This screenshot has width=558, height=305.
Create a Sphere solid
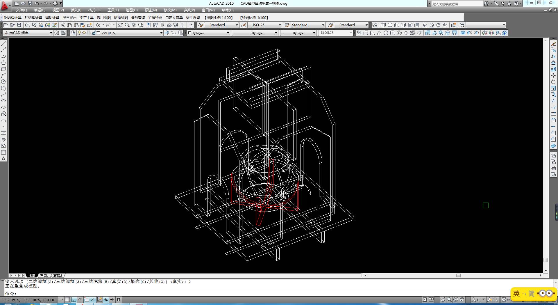point(386,33)
